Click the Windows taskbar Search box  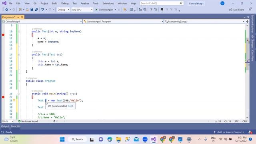(x=77, y=139)
